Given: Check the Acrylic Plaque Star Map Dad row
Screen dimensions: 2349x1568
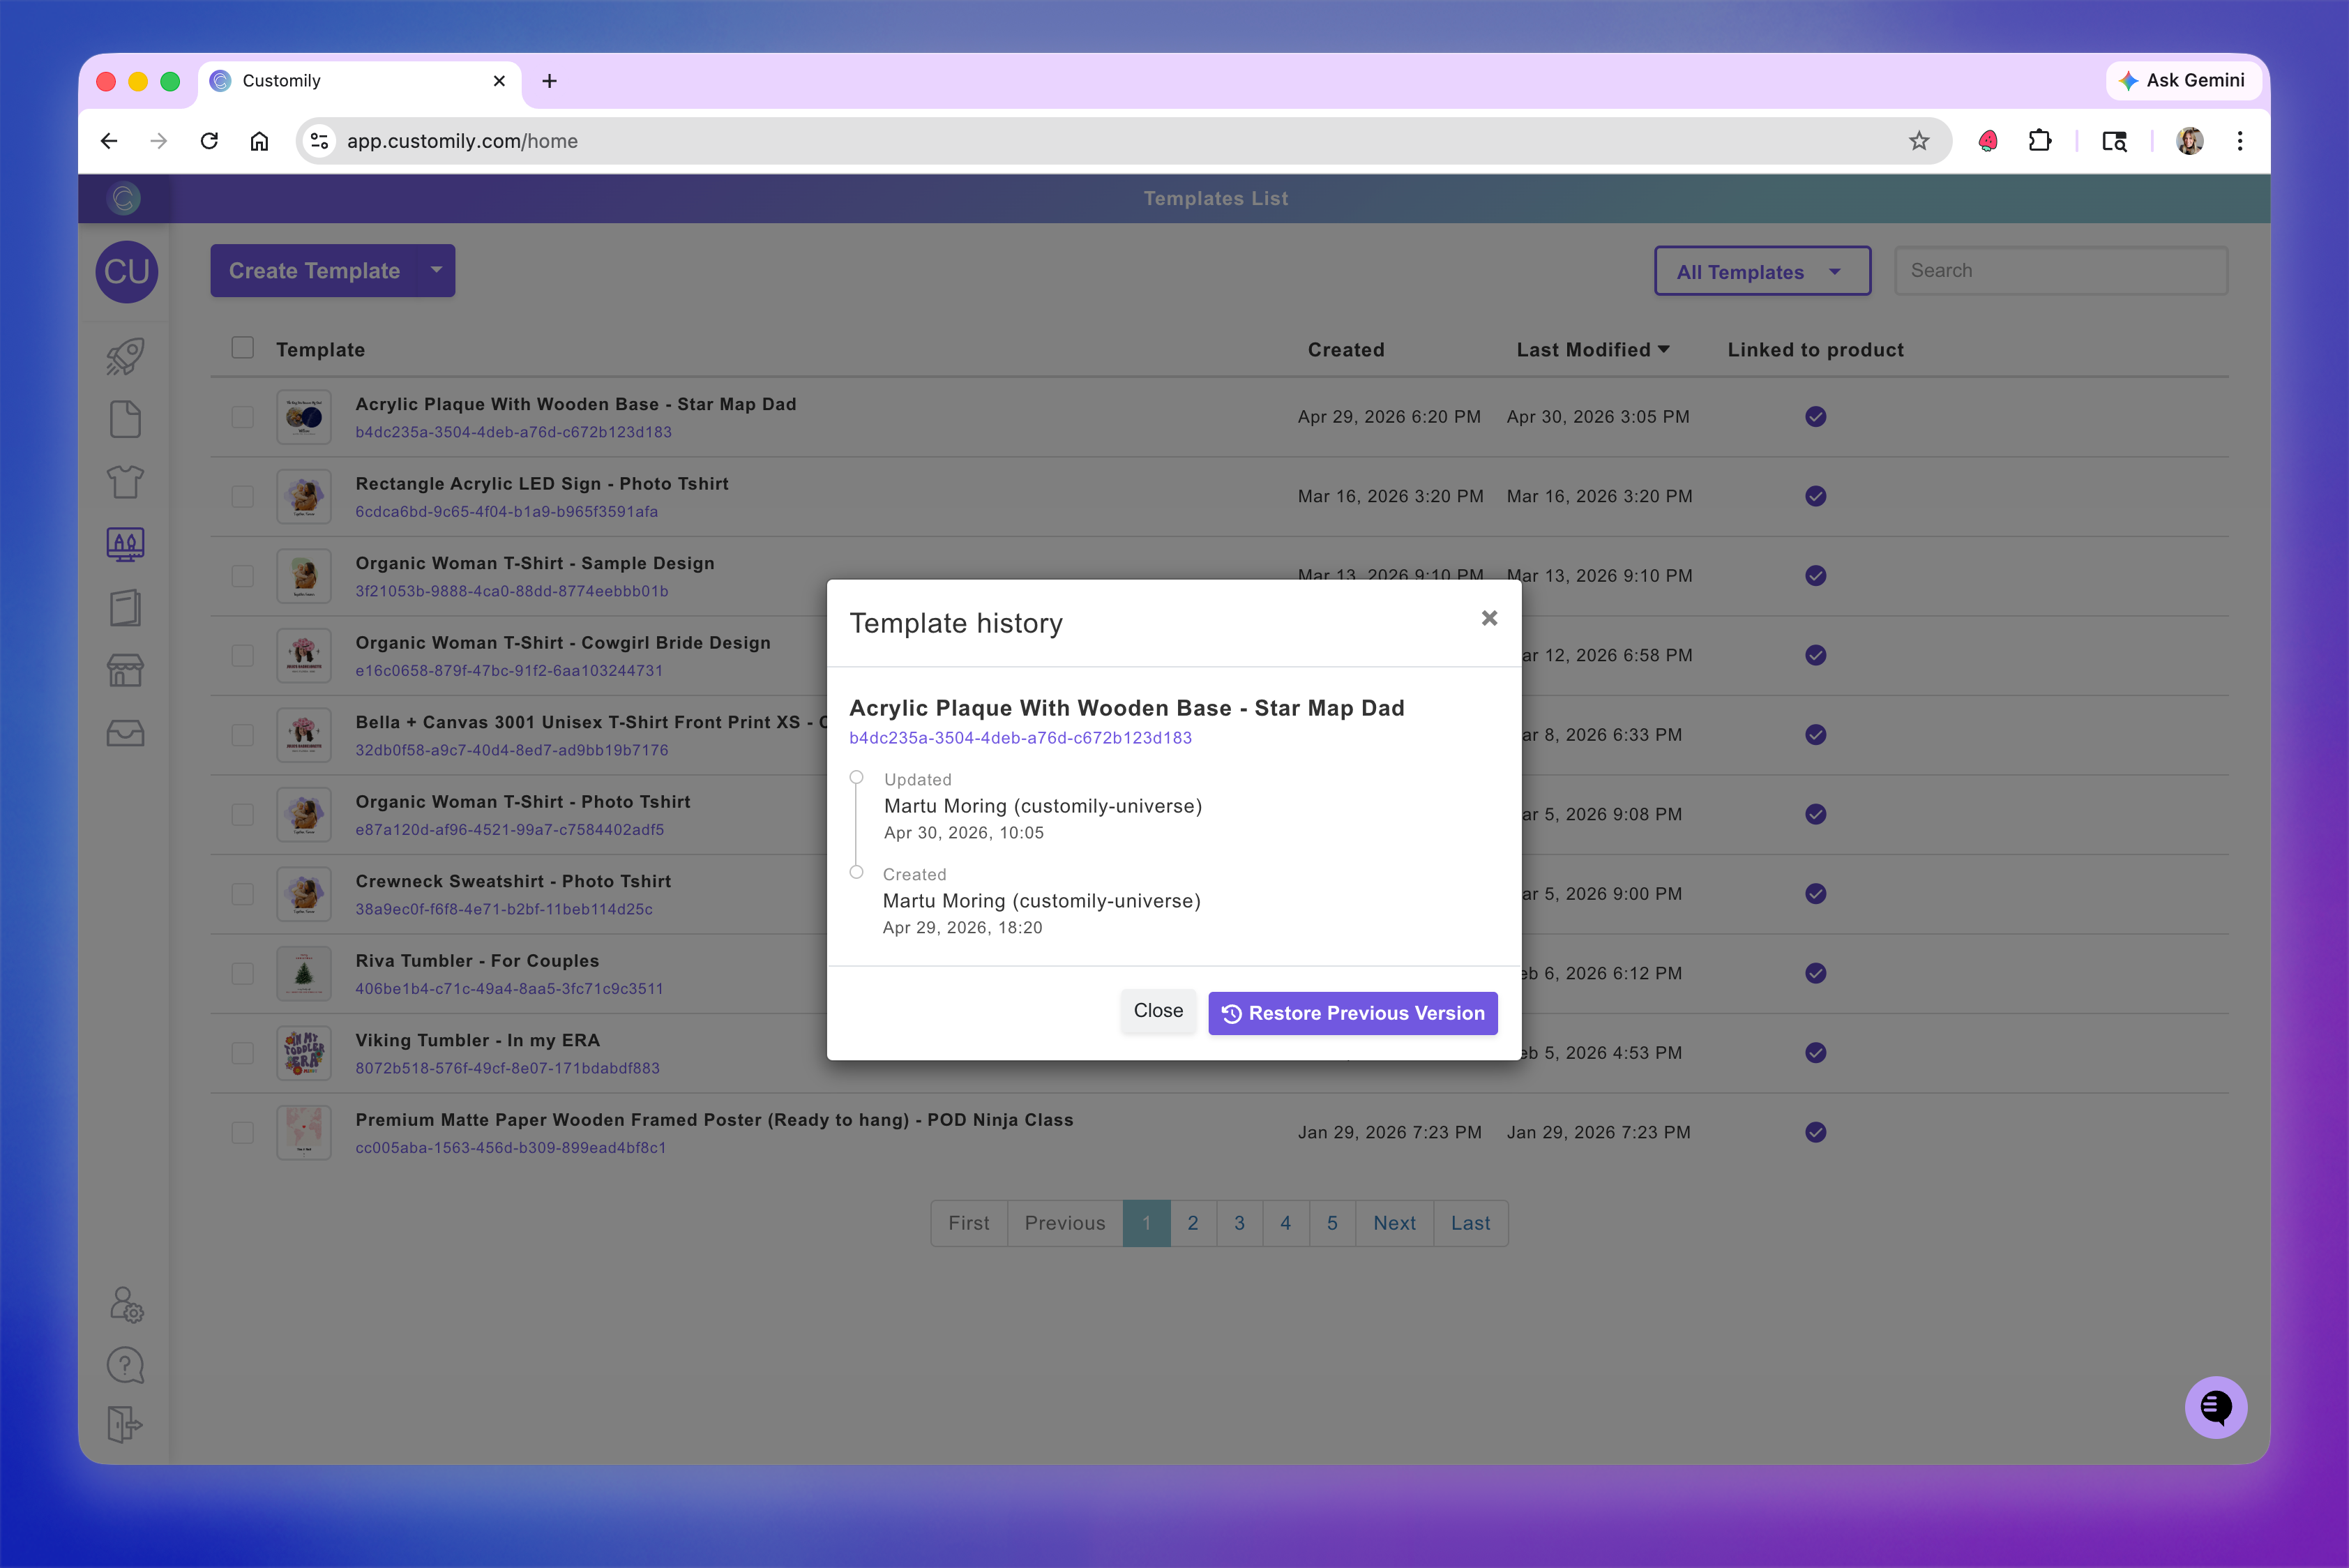Looking at the screenshot, I should tap(242, 417).
